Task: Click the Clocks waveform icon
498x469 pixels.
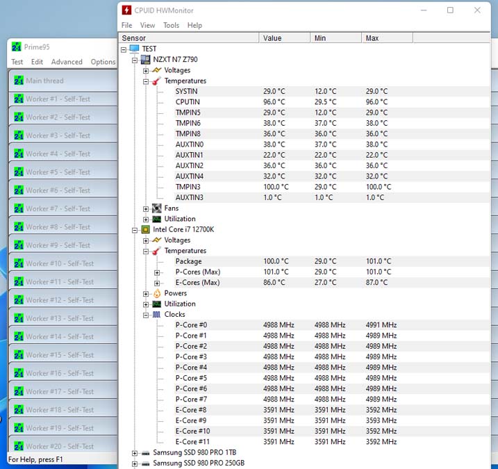Action: 156,315
